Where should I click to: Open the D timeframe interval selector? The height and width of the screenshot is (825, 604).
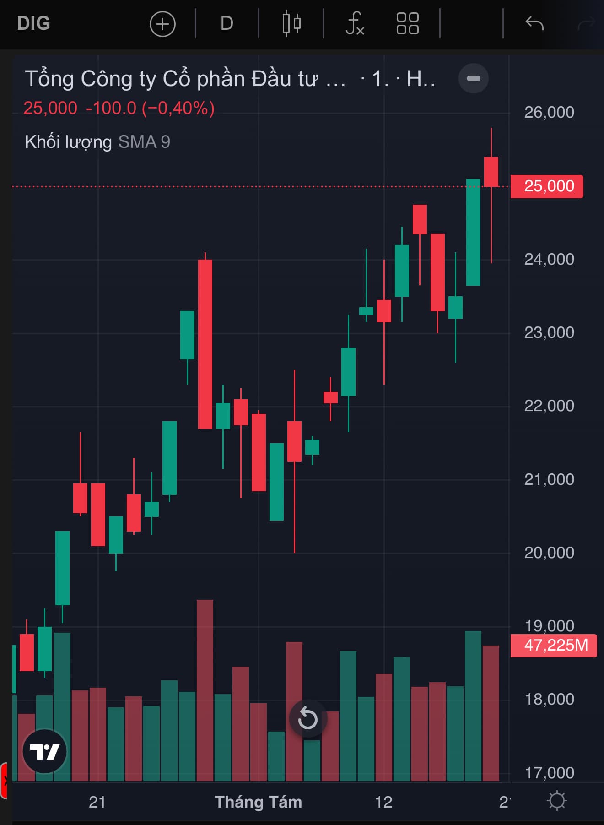226,23
